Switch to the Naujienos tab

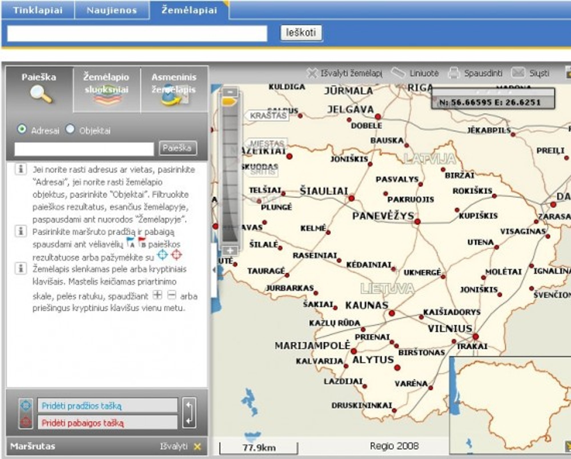pos(111,10)
